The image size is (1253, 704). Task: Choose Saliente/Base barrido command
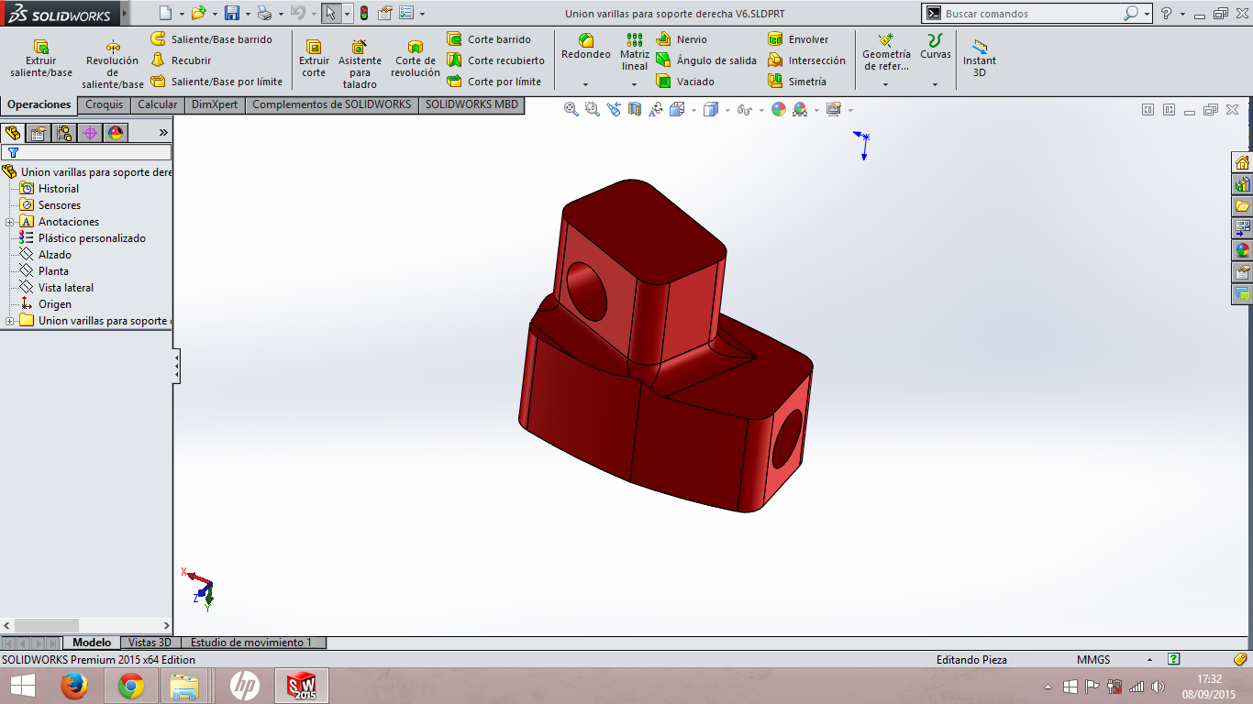pos(212,39)
